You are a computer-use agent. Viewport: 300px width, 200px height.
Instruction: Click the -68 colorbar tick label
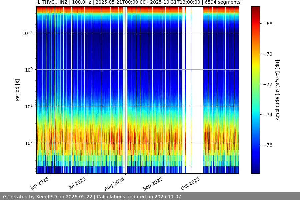point(268,24)
